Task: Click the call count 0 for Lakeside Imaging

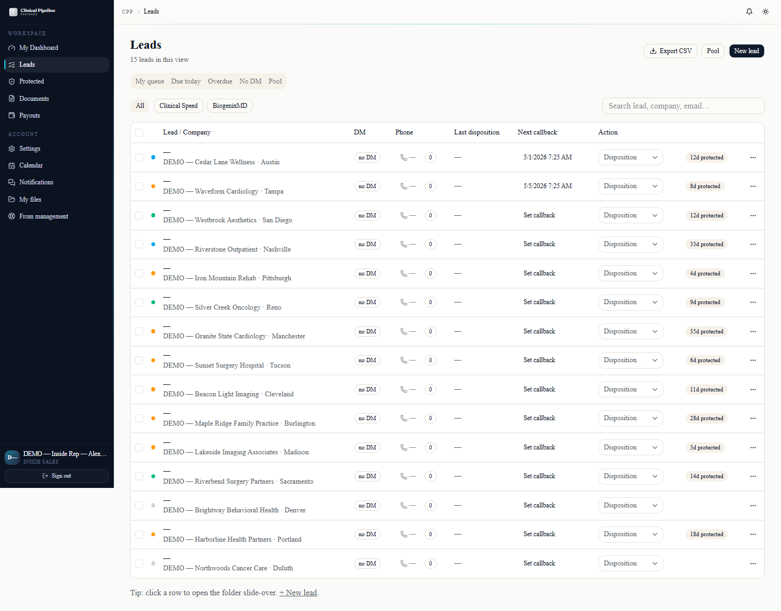Action: [x=431, y=447]
